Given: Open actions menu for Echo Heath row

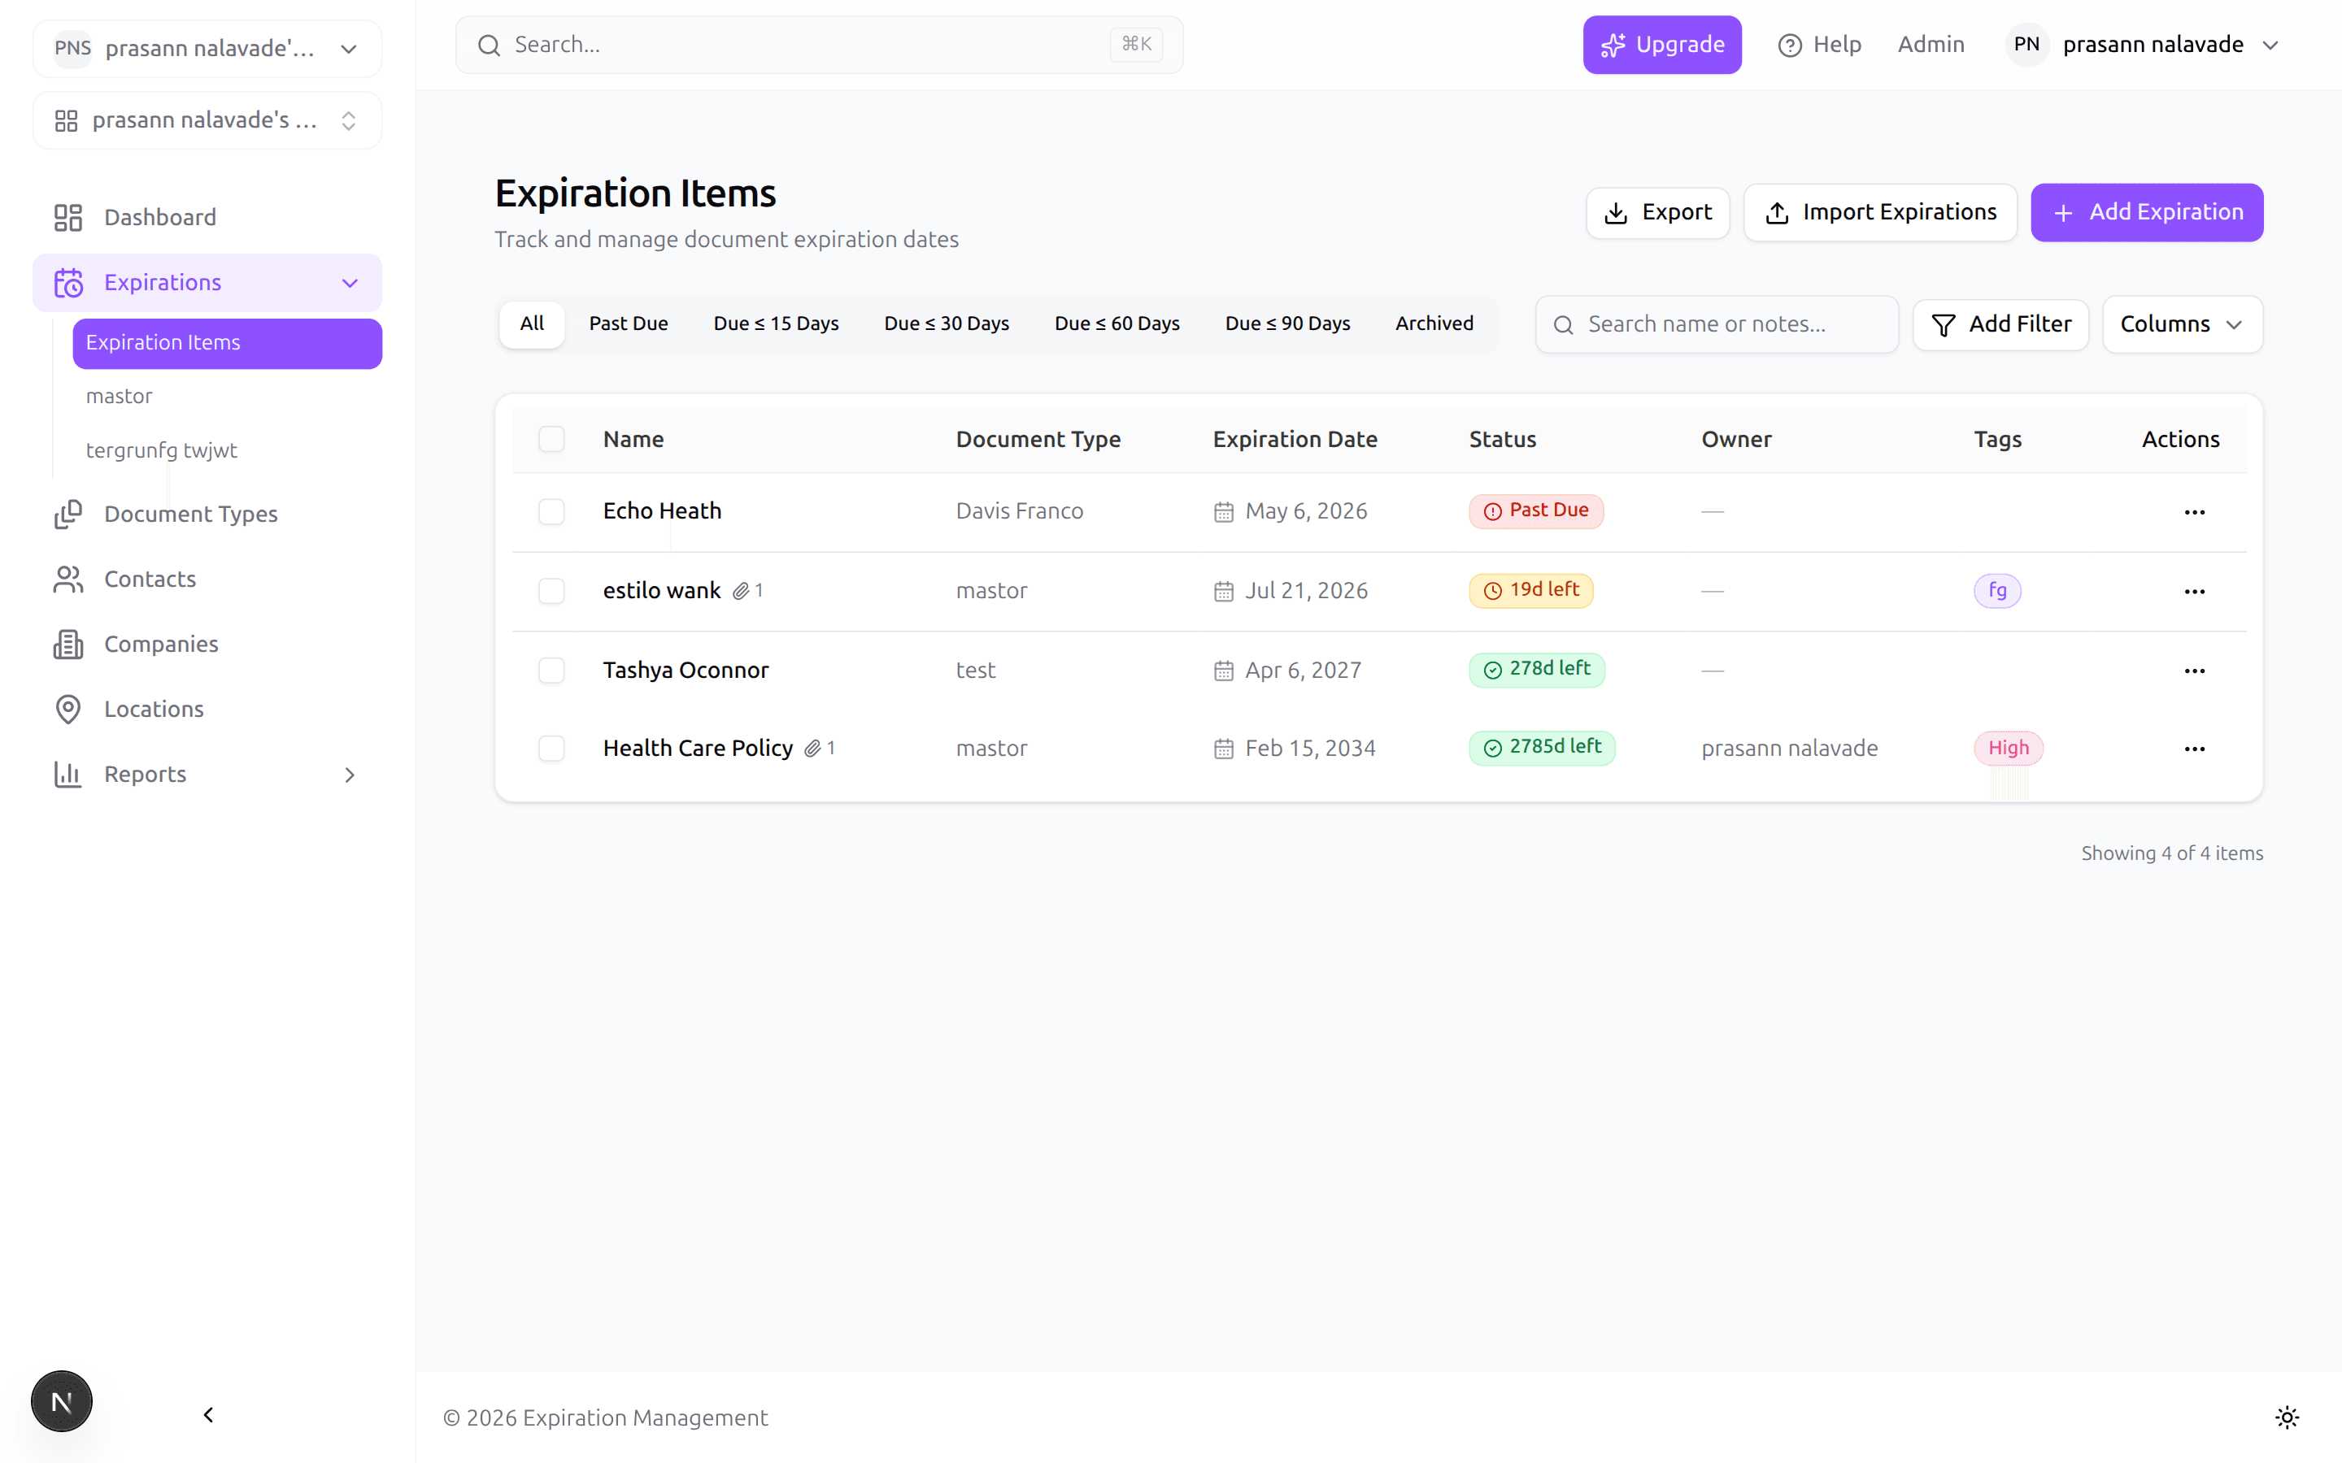Looking at the screenshot, I should click(2194, 512).
